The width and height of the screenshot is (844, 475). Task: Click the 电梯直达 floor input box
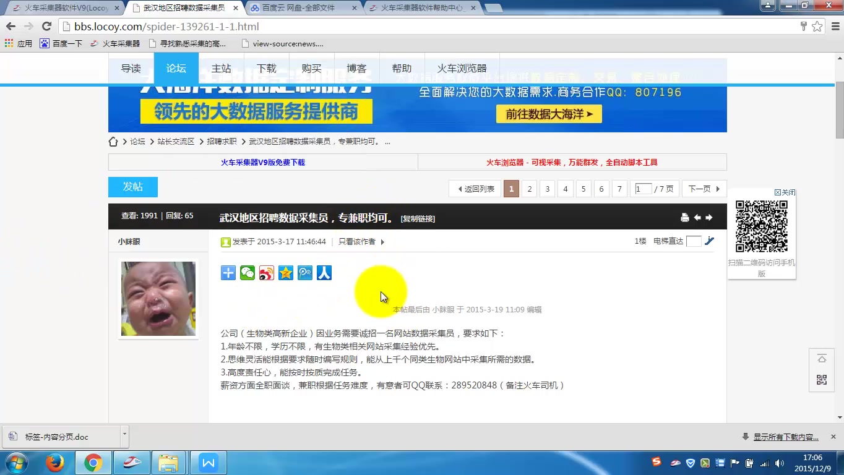pos(694,241)
